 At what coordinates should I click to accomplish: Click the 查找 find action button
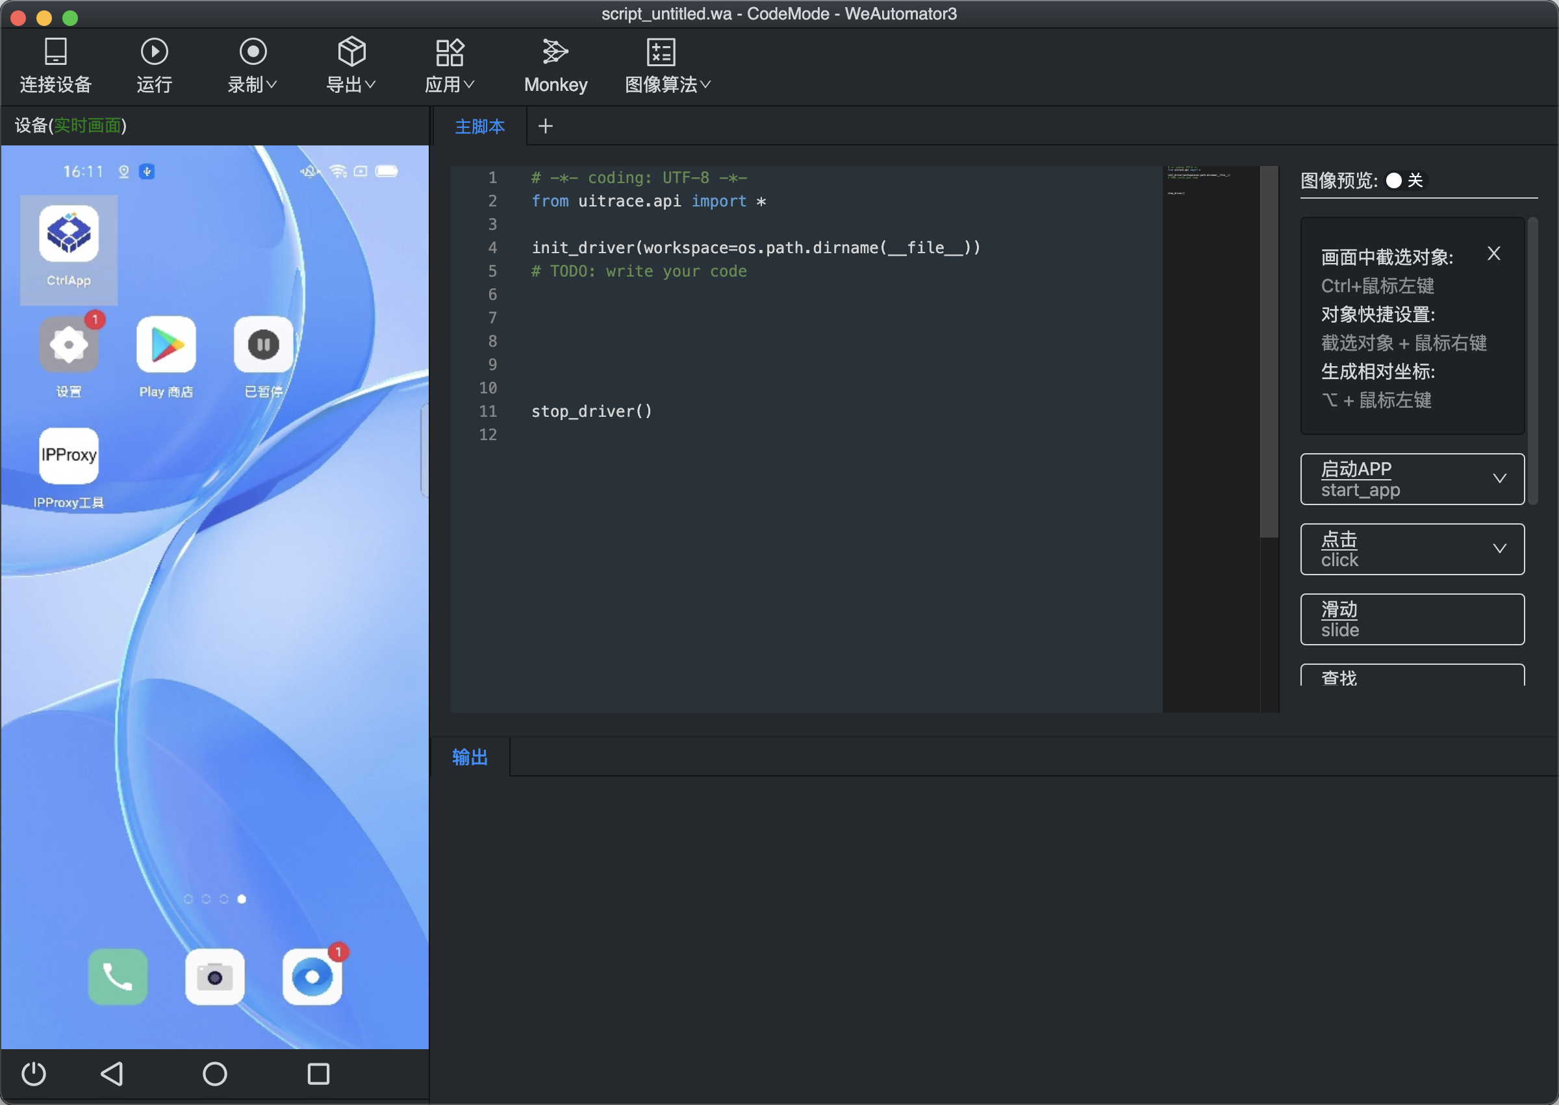click(x=1412, y=675)
